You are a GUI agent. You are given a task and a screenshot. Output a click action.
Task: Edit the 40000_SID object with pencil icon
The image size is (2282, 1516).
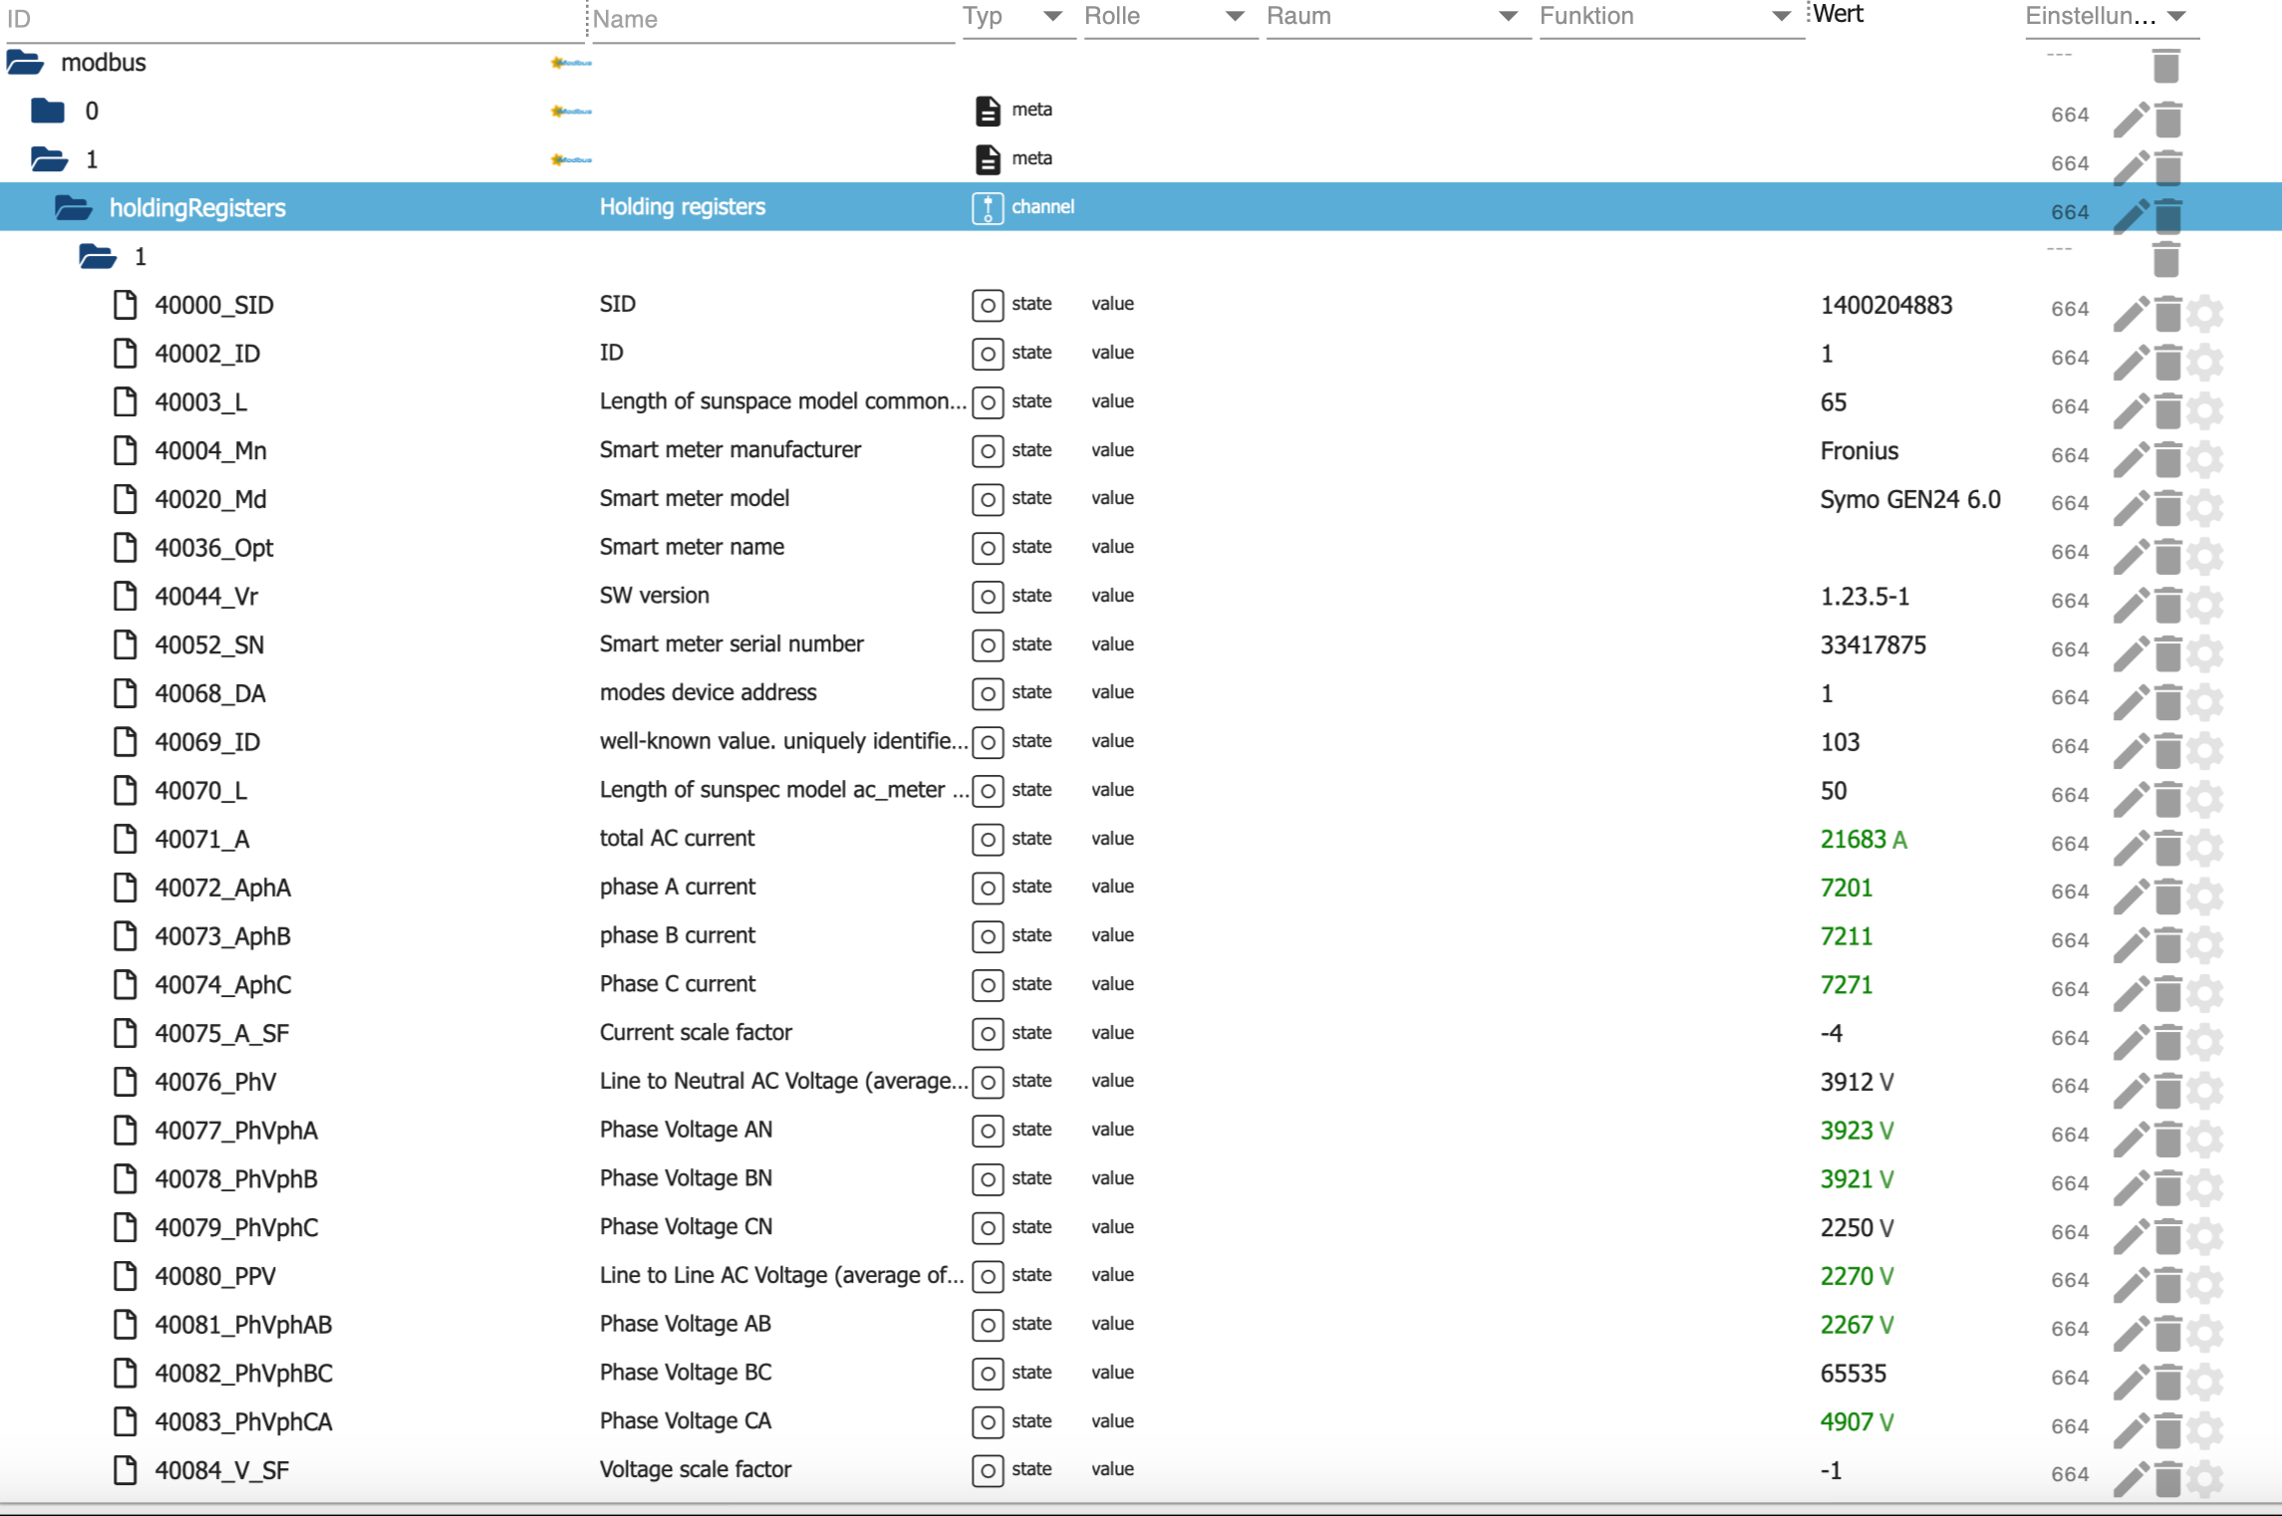(x=2131, y=314)
